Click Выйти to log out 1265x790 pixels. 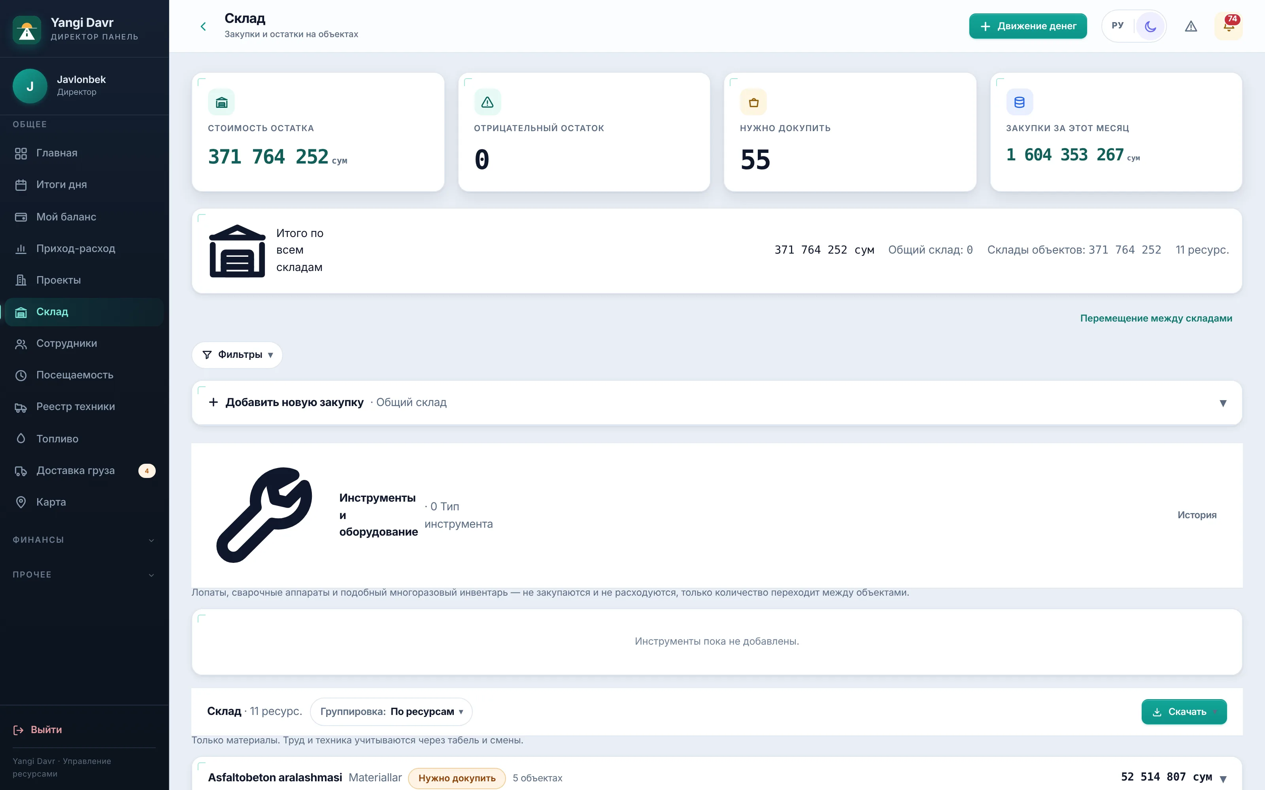37,730
